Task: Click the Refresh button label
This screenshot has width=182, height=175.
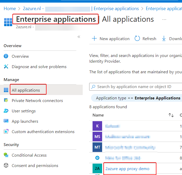Action: 149,39
